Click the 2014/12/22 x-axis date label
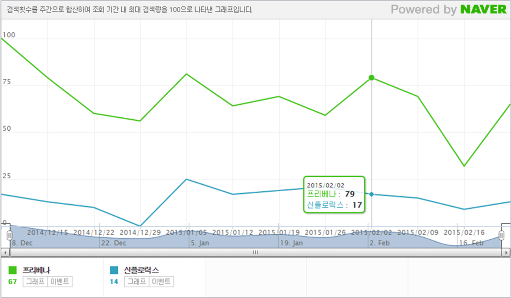The height and width of the screenshot is (298, 511). pos(94,232)
